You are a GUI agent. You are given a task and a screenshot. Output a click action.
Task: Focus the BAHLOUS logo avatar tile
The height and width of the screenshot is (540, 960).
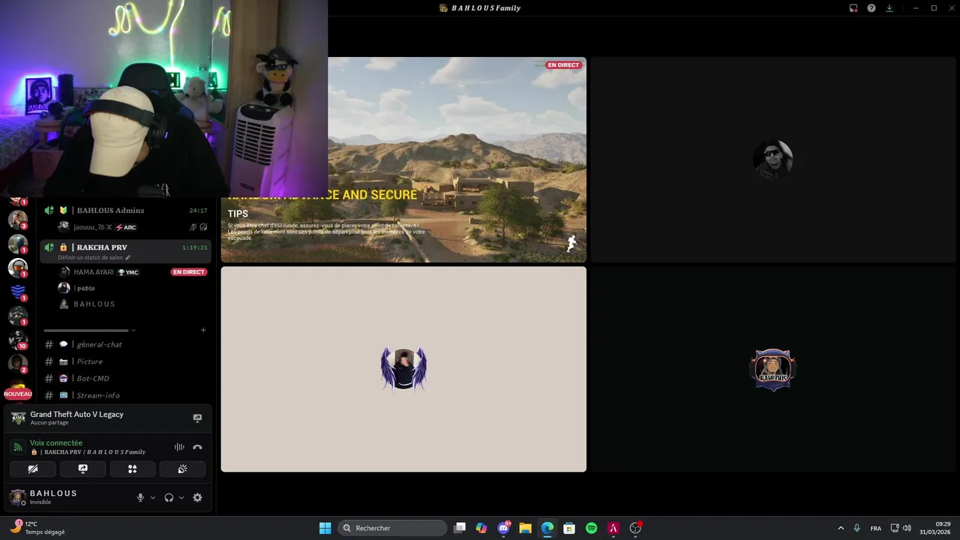pyautogui.click(x=772, y=369)
